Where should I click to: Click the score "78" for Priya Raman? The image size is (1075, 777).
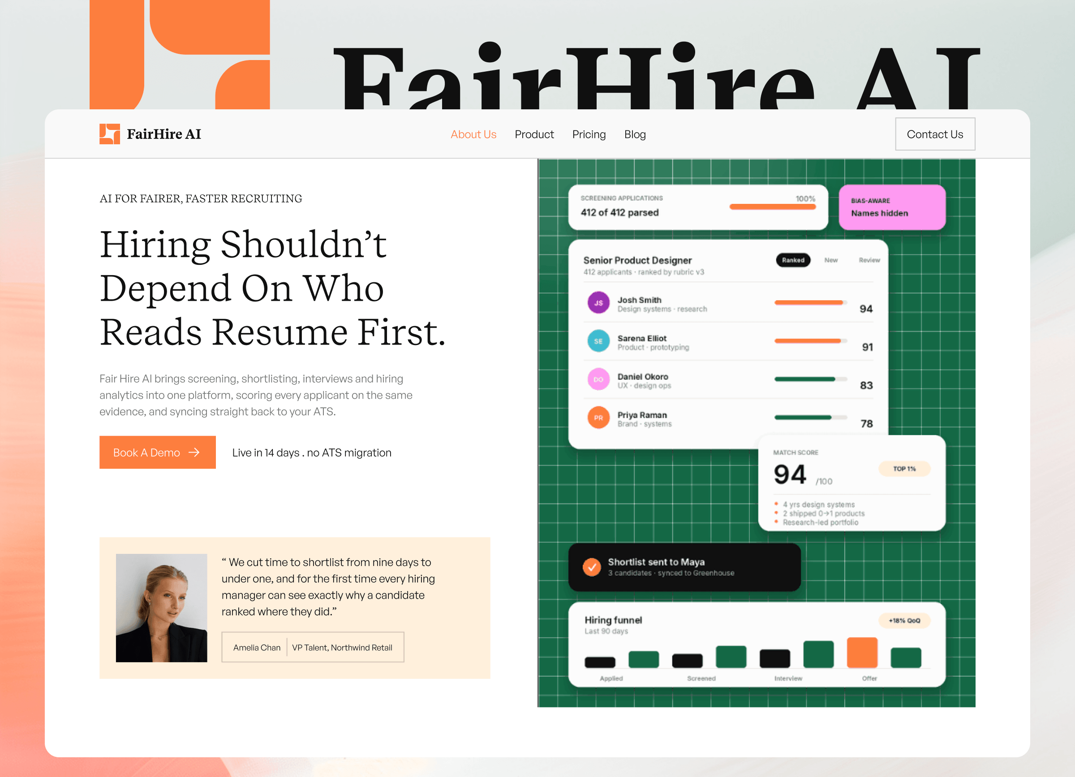tap(866, 424)
